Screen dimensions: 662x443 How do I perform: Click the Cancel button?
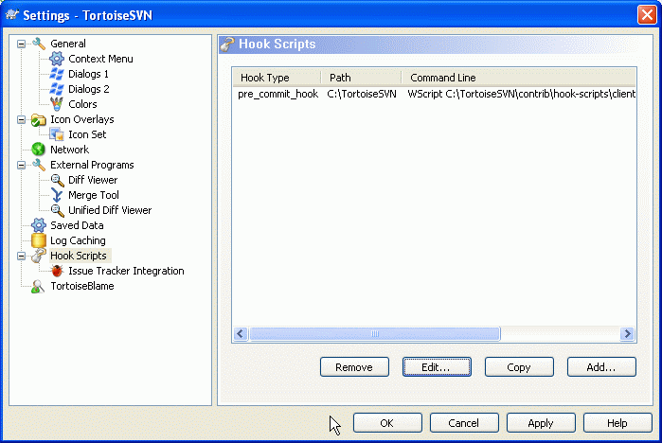click(464, 423)
